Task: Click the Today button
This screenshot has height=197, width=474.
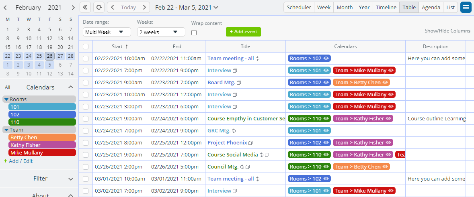Action: pos(129,7)
